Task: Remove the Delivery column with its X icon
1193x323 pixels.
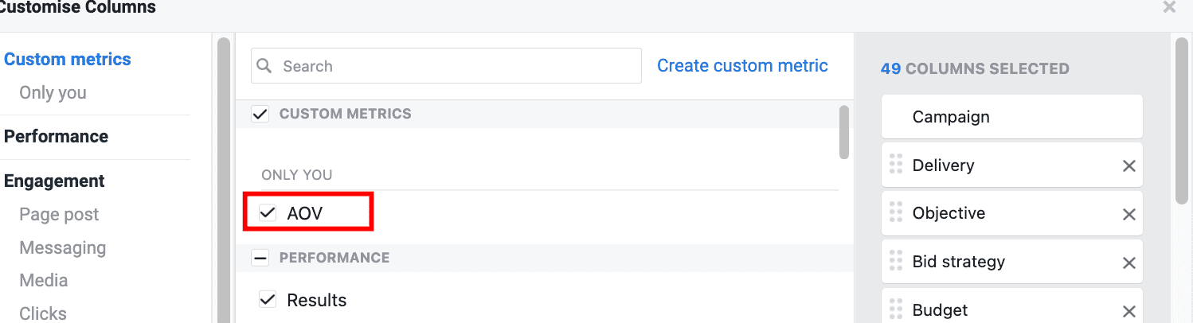Action: (1128, 165)
